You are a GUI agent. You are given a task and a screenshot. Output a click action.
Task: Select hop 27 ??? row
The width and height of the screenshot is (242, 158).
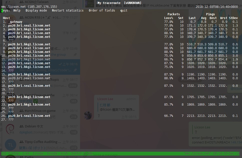click(8, 120)
